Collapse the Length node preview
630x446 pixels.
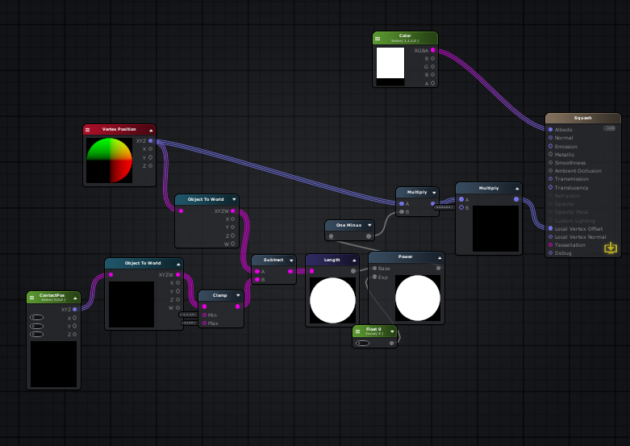(354, 260)
